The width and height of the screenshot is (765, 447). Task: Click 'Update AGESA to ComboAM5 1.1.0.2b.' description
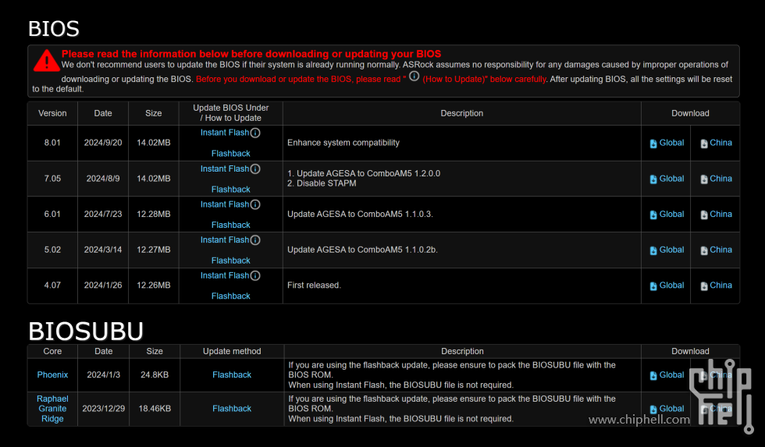click(x=362, y=250)
